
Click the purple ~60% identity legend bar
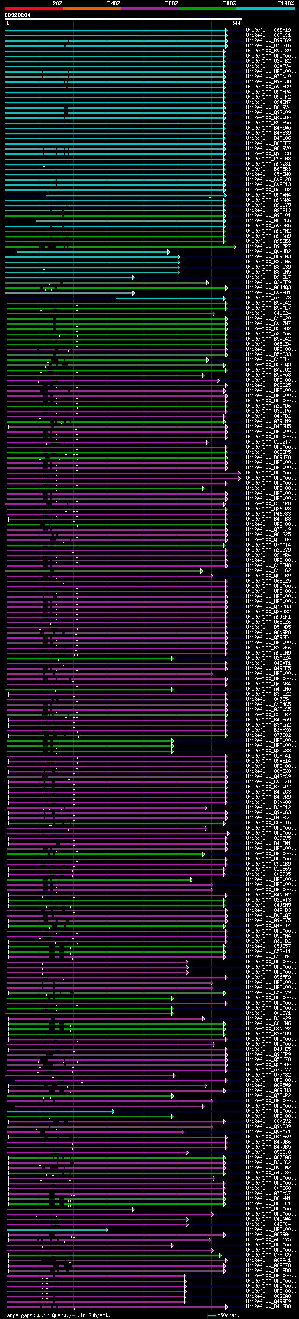[x=149, y=8]
